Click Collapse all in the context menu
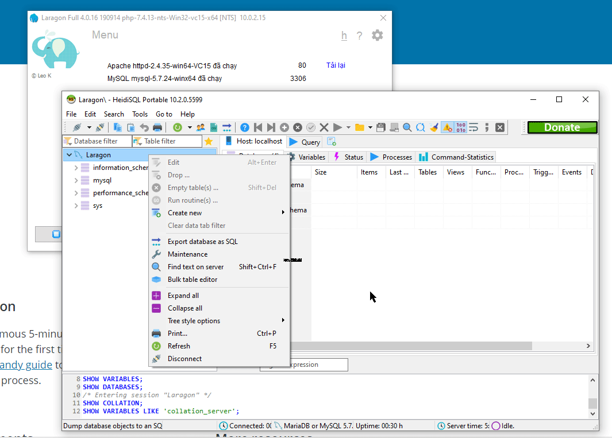 click(219, 308)
